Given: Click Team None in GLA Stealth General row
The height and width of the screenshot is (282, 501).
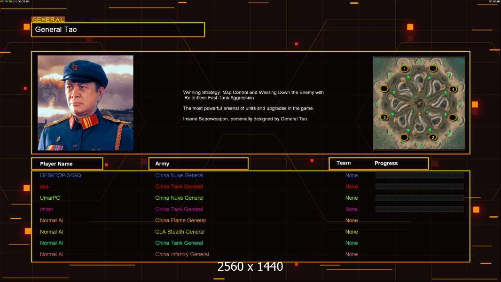Looking at the screenshot, I should tap(352, 232).
